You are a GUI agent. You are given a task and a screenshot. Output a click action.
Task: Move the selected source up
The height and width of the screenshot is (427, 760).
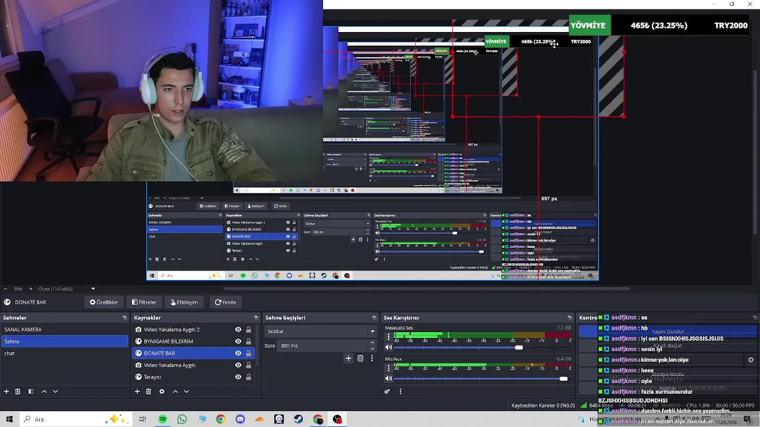[x=175, y=391]
